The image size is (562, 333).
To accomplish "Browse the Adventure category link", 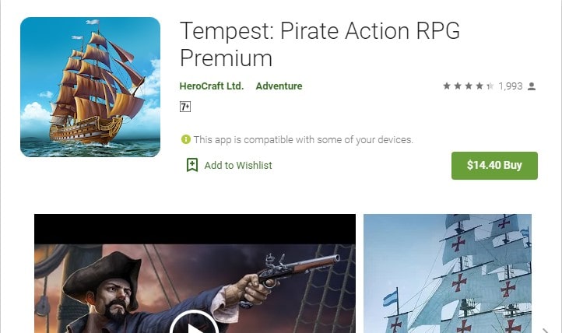I will pyautogui.click(x=279, y=86).
